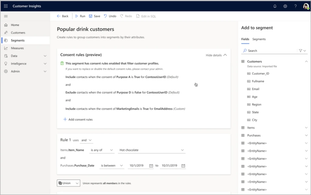This screenshot has height=195, width=311.
Task: Add State field to segment
Action: (253, 112)
